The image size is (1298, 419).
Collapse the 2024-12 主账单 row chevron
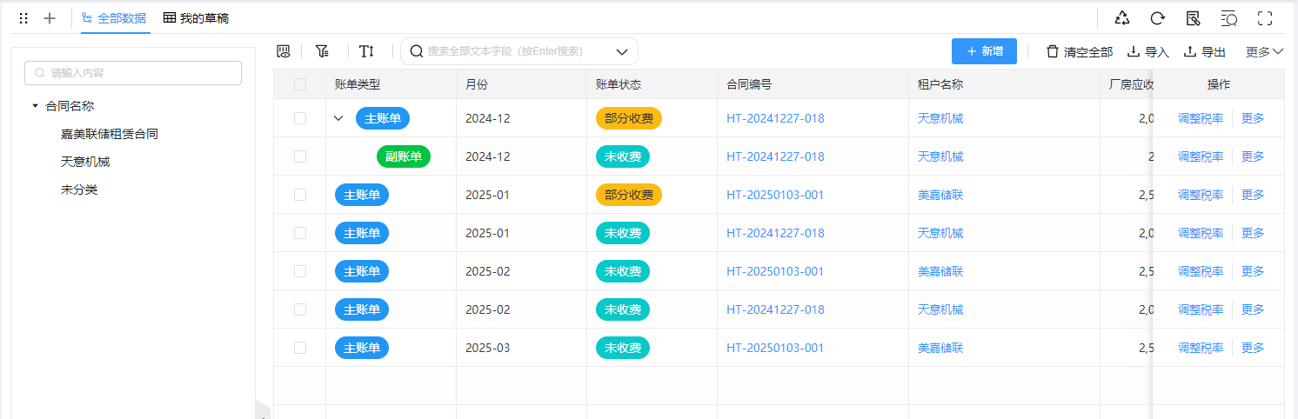click(x=339, y=118)
